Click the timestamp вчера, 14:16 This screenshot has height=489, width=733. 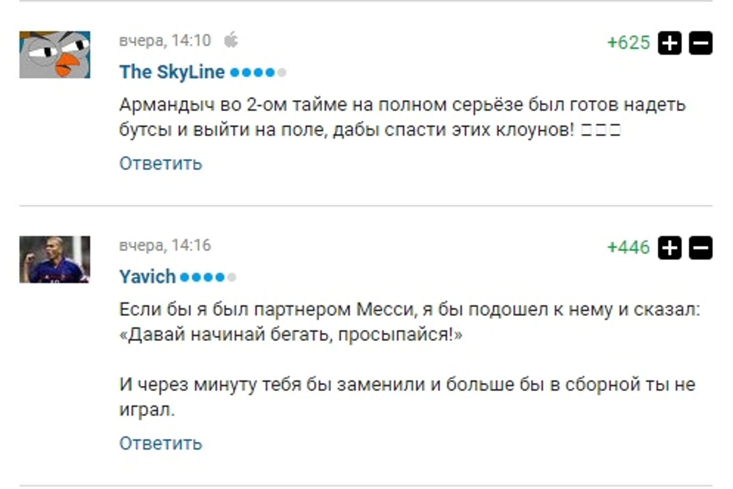[165, 245]
